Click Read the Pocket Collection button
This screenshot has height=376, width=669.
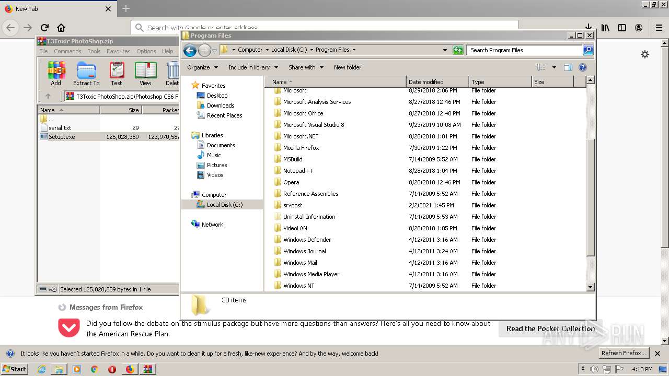(x=550, y=328)
